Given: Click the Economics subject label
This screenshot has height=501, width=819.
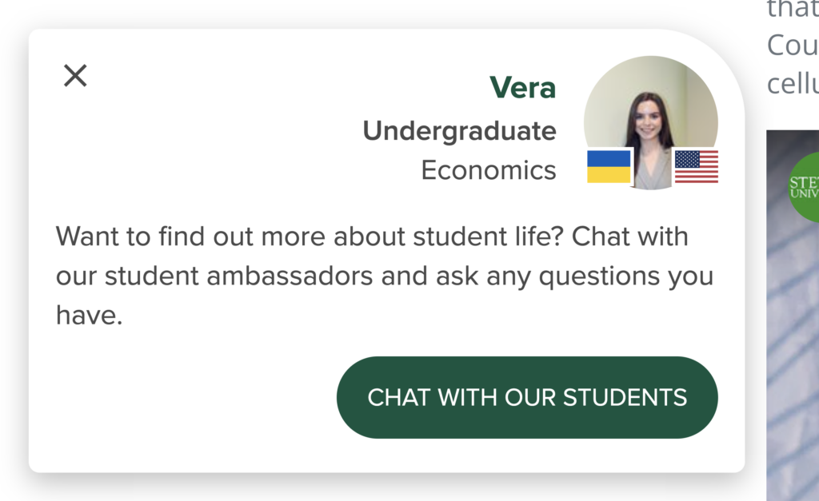Looking at the screenshot, I should (489, 170).
